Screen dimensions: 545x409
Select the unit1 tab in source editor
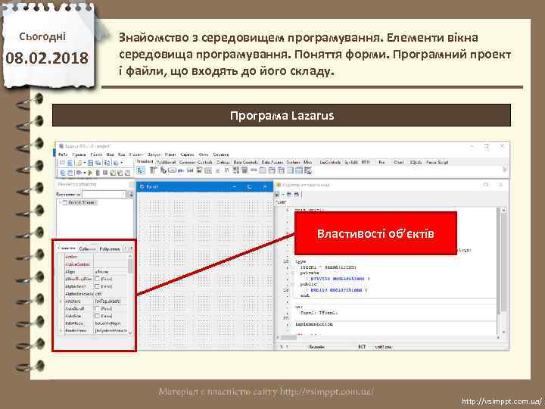281,202
